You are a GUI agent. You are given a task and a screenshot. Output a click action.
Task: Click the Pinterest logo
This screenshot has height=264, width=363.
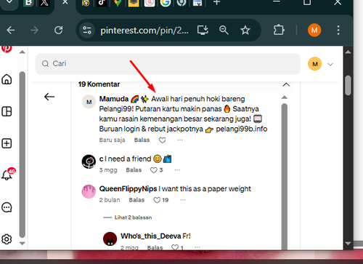click(7, 49)
